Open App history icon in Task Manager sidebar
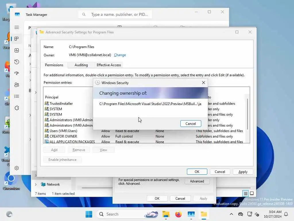This screenshot has height=221, width=294. 17,62
